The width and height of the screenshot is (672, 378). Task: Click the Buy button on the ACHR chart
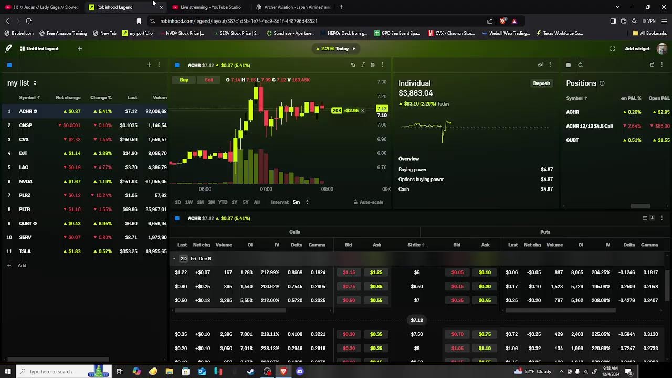184,80
